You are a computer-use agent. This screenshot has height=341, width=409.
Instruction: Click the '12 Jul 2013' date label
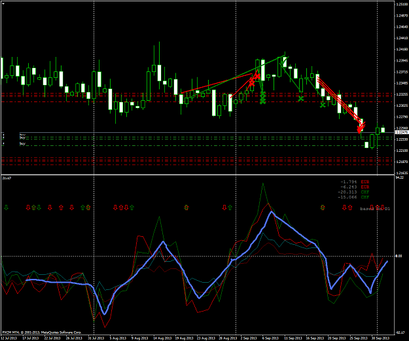click(x=9, y=338)
